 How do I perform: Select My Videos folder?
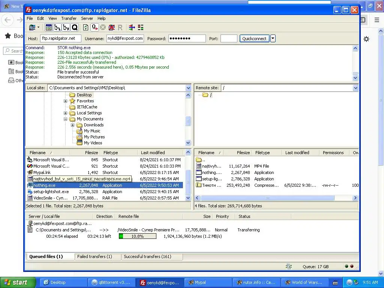[x=93, y=143]
